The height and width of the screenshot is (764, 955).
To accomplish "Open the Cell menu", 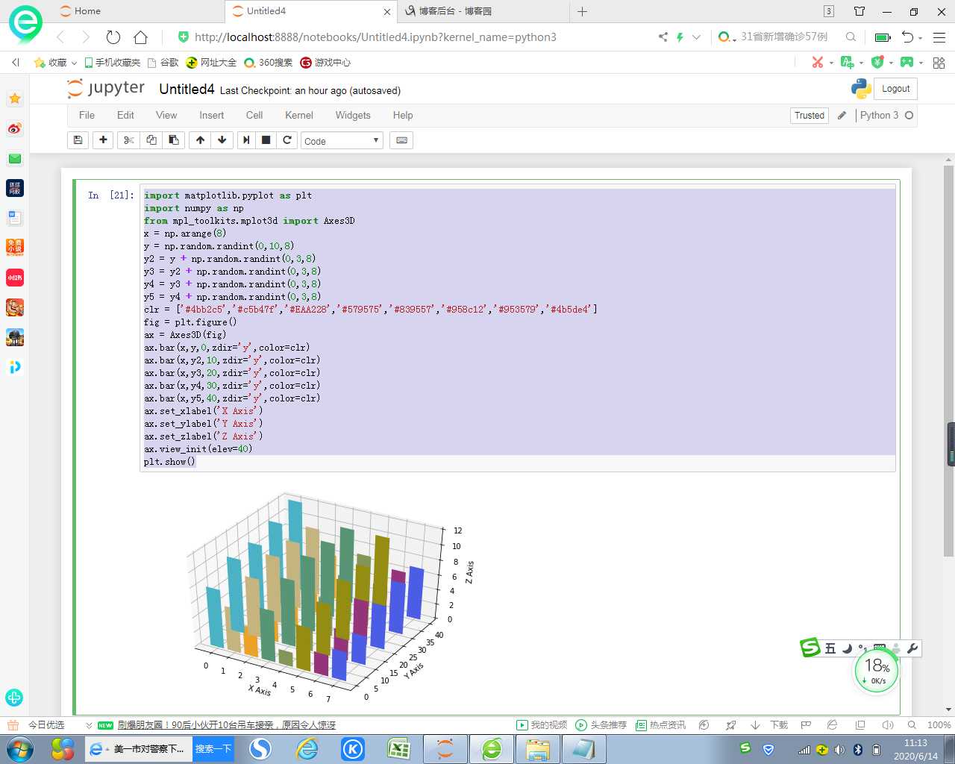I will pos(254,115).
